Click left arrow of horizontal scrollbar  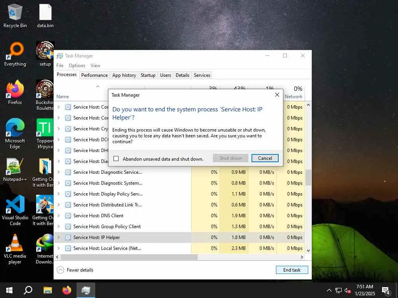(x=58, y=257)
